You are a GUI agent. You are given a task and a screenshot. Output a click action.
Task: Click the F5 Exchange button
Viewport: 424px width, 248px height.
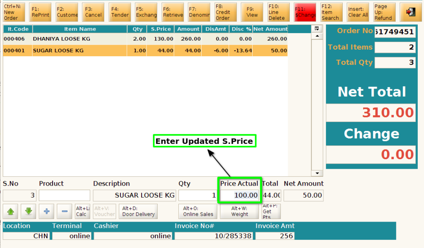coord(146,12)
